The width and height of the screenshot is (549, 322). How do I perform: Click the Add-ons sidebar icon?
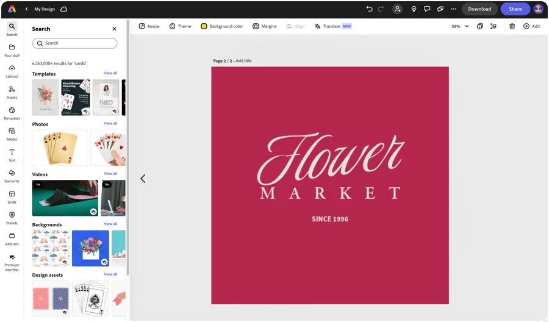tap(12, 238)
